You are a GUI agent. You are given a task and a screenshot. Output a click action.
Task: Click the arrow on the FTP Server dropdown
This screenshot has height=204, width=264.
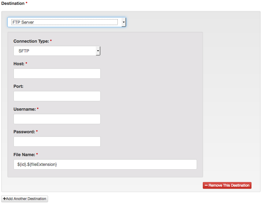coord(123,22)
